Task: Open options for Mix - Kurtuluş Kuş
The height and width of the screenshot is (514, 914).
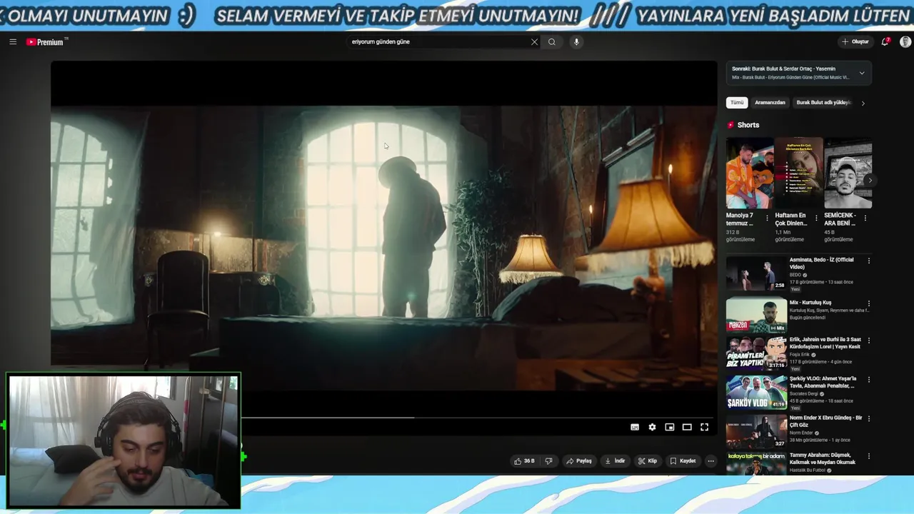Action: pos(869,304)
